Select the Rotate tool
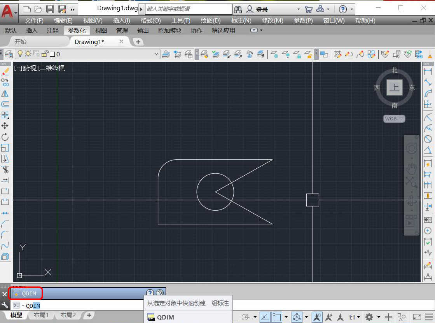 (5, 137)
